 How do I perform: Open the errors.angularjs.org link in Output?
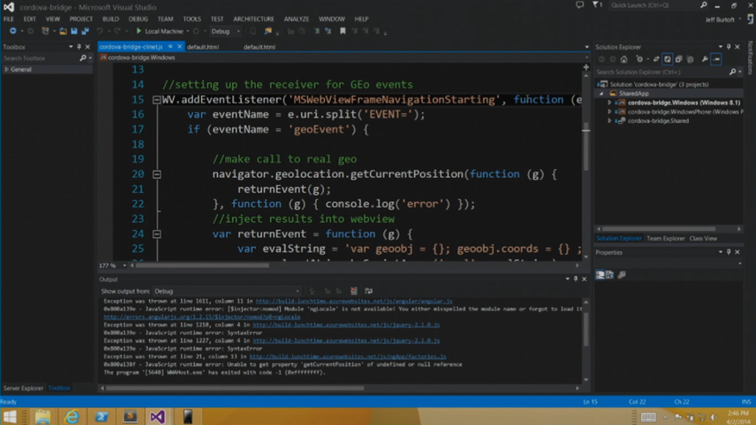pos(202,317)
